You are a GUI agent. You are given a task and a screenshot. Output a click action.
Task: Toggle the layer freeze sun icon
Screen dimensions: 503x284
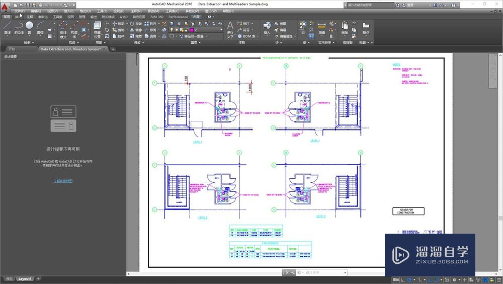(x=177, y=30)
